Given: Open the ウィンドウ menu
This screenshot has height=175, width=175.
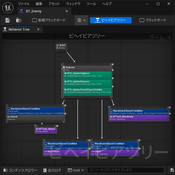Looking at the screenshot, I should (x=73, y=4).
